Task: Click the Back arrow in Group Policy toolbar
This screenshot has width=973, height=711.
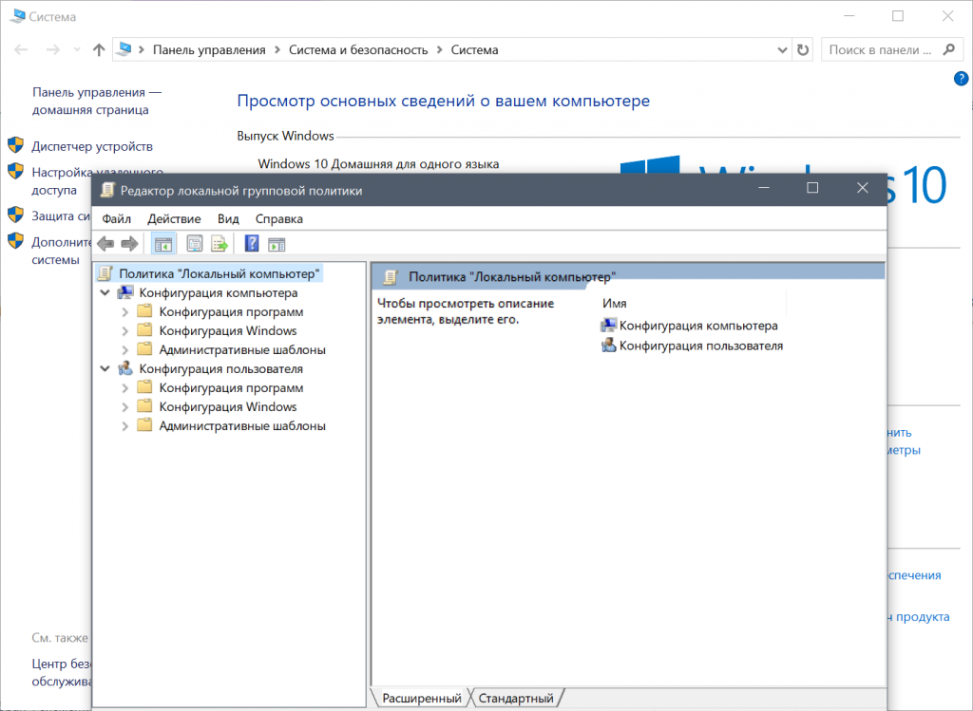Action: click(105, 244)
